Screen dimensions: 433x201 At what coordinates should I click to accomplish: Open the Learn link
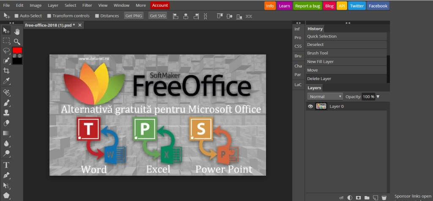click(285, 6)
